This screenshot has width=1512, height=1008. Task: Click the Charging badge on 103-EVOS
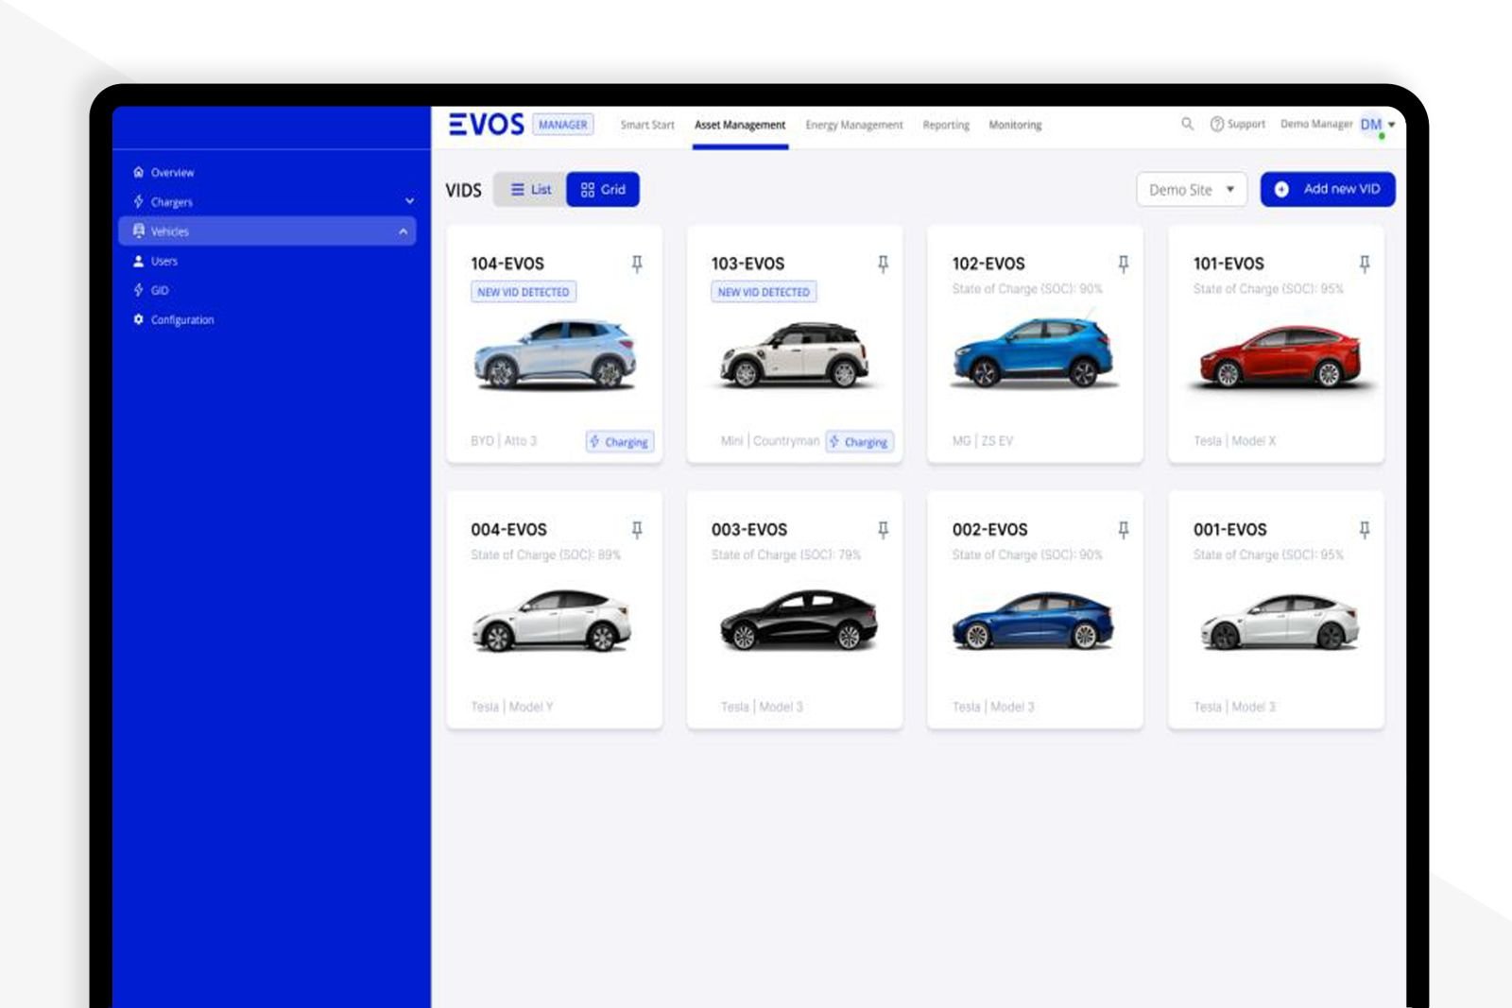(859, 441)
